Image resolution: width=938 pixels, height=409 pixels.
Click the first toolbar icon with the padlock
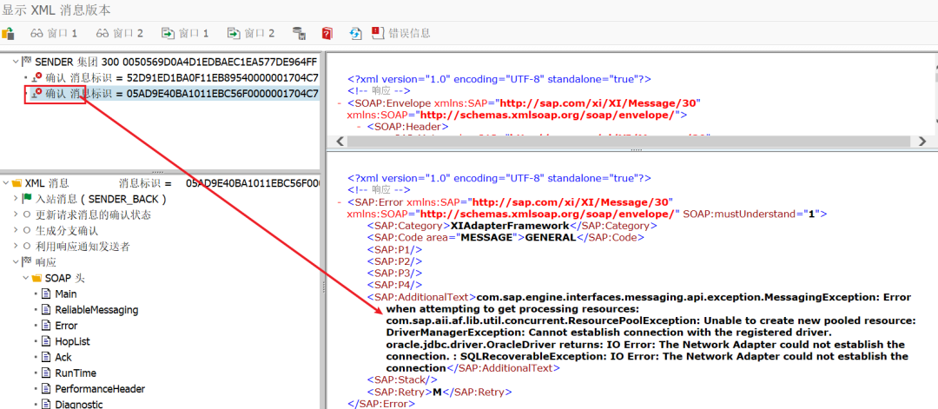click(x=8, y=34)
